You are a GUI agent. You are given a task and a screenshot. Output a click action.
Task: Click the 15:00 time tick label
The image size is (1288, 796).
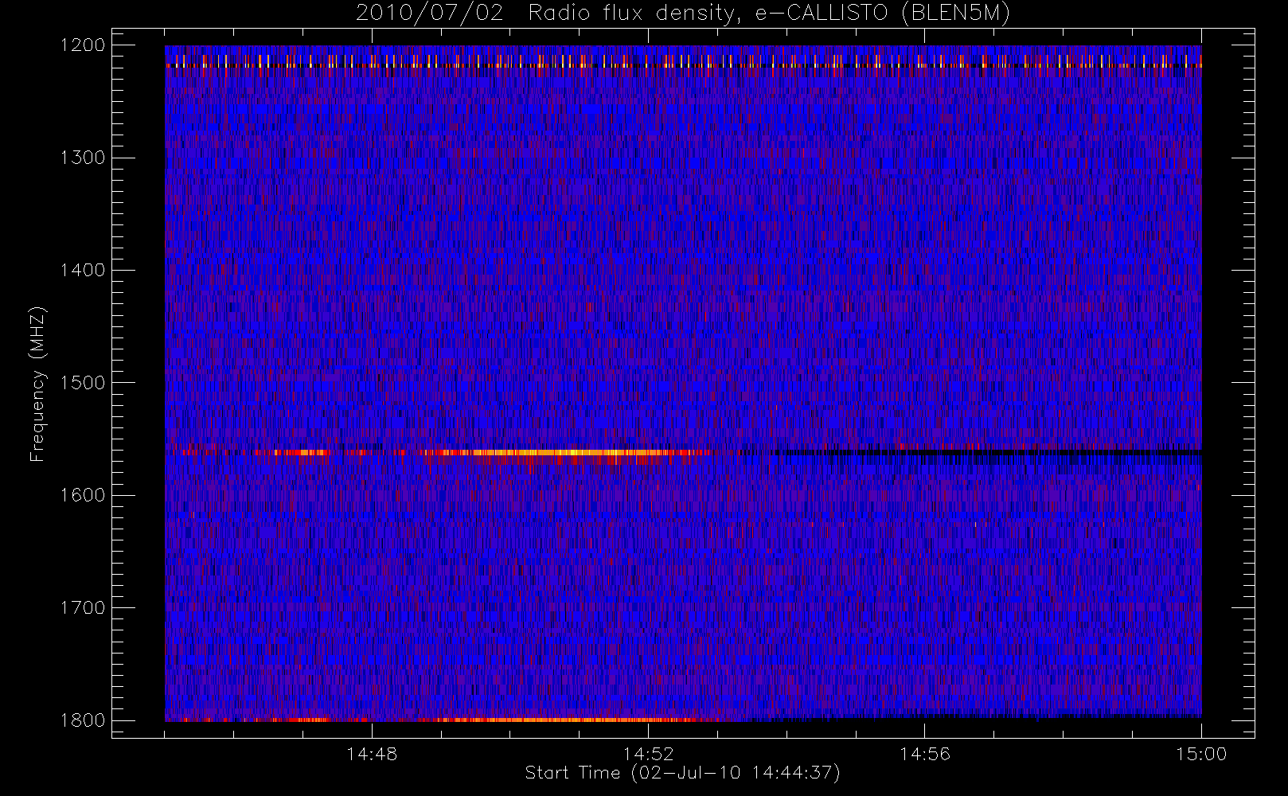[1201, 754]
